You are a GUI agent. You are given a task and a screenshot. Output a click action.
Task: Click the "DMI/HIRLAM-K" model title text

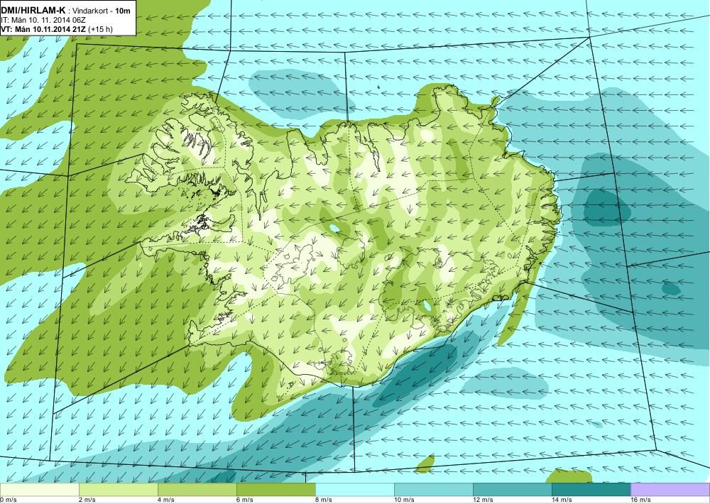tap(33, 9)
